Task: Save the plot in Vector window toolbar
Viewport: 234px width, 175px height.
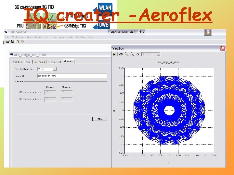Action: point(114,54)
